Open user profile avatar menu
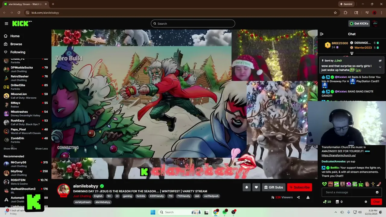Screen dimensions: 386x217 point(375,24)
